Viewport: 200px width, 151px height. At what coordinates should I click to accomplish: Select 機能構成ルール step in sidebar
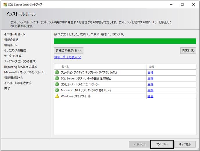point(14,78)
